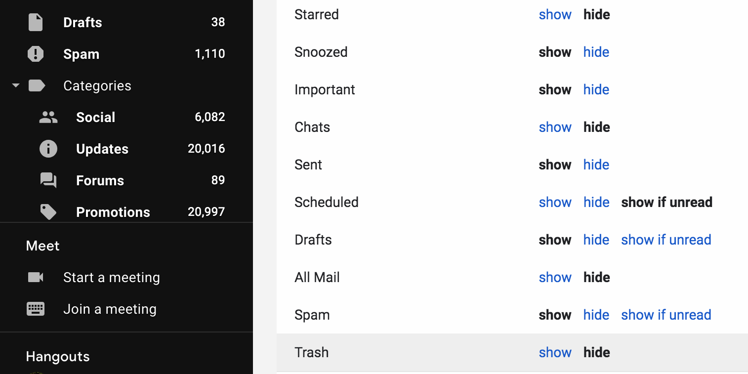Viewport: 748px width, 374px height.
Task: Show the All Mail label
Action: [x=555, y=277]
